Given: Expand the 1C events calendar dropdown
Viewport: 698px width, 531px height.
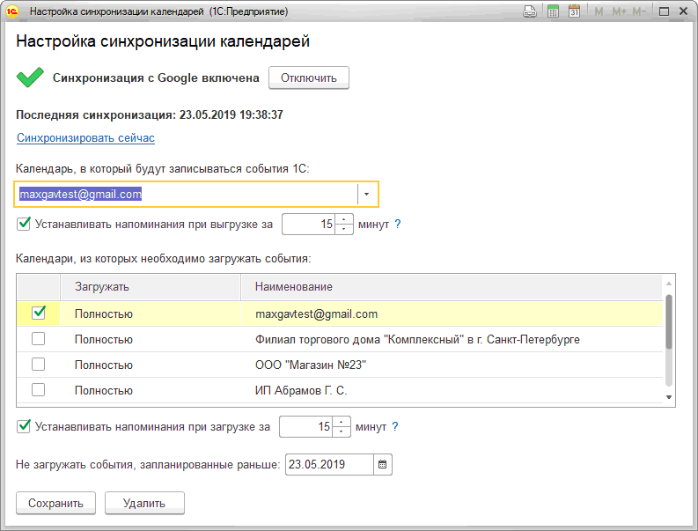Looking at the screenshot, I should click(x=366, y=195).
